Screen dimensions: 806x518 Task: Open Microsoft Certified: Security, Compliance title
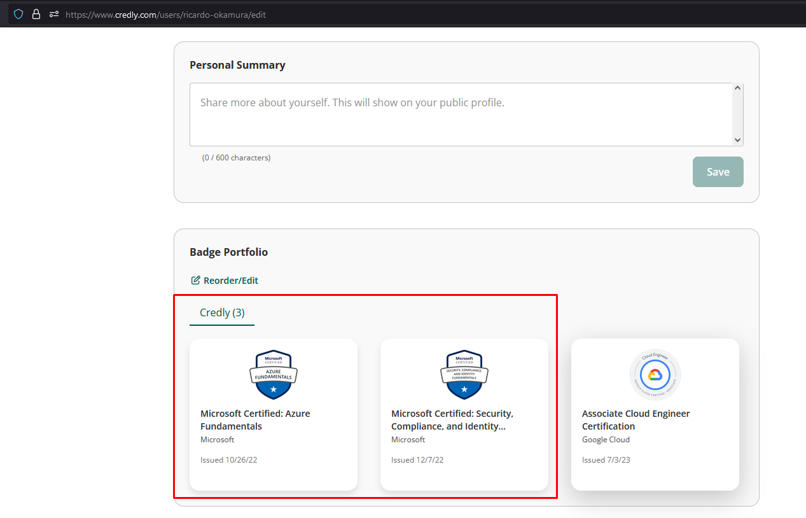452,420
